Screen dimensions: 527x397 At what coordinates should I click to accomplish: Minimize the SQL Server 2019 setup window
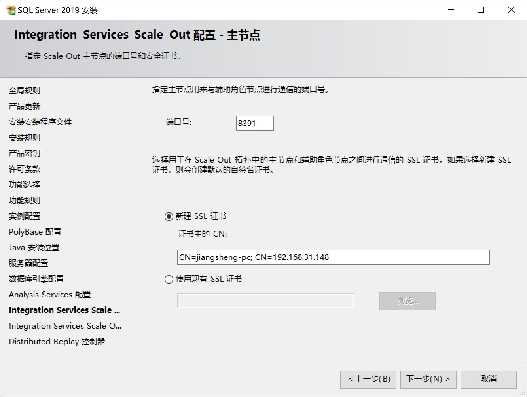[x=451, y=10]
